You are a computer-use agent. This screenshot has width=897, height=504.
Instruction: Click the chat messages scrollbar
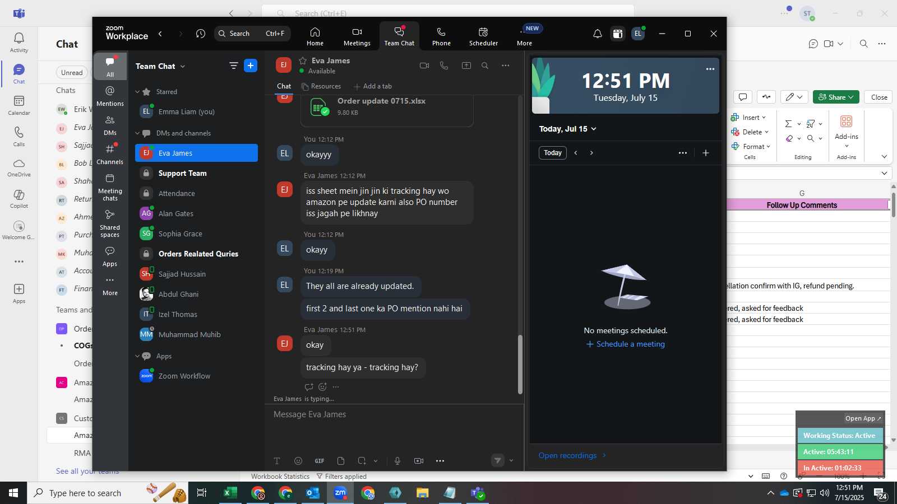click(520, 364)
